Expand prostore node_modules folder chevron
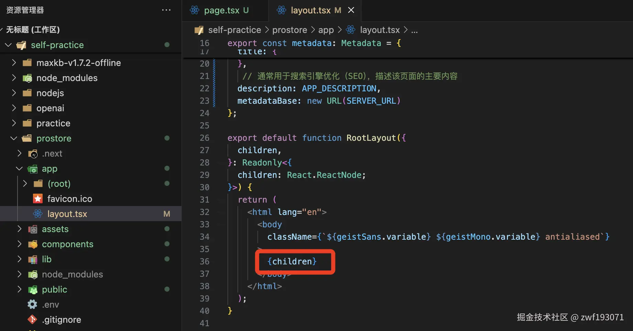The height and width of the screenshot is (331, 633). point(20,274)
